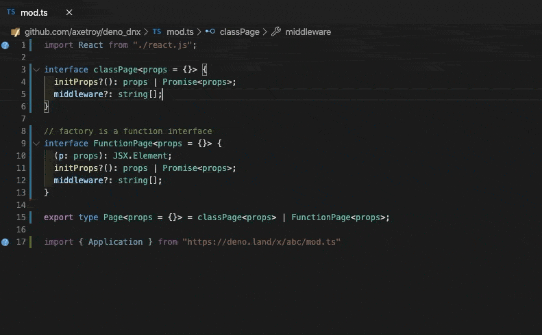Collapse the classPage interface fold at line 3
Image resolution: width=542 pixels, height=335 pixels.
(x=36, y=70)
